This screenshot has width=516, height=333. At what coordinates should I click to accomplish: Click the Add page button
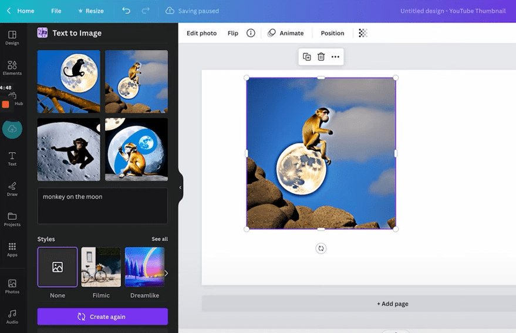[x=393, y=304]
